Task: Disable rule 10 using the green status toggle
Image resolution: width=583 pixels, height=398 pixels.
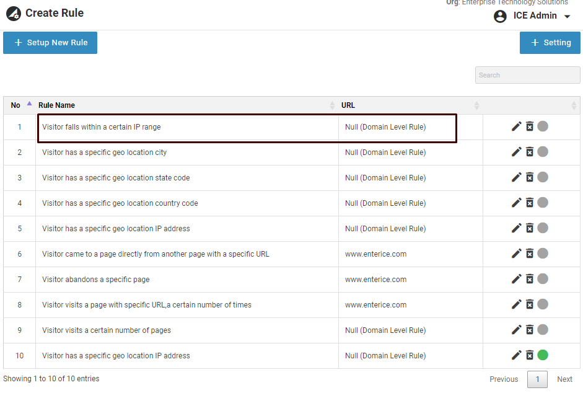Action: [543, 355]
